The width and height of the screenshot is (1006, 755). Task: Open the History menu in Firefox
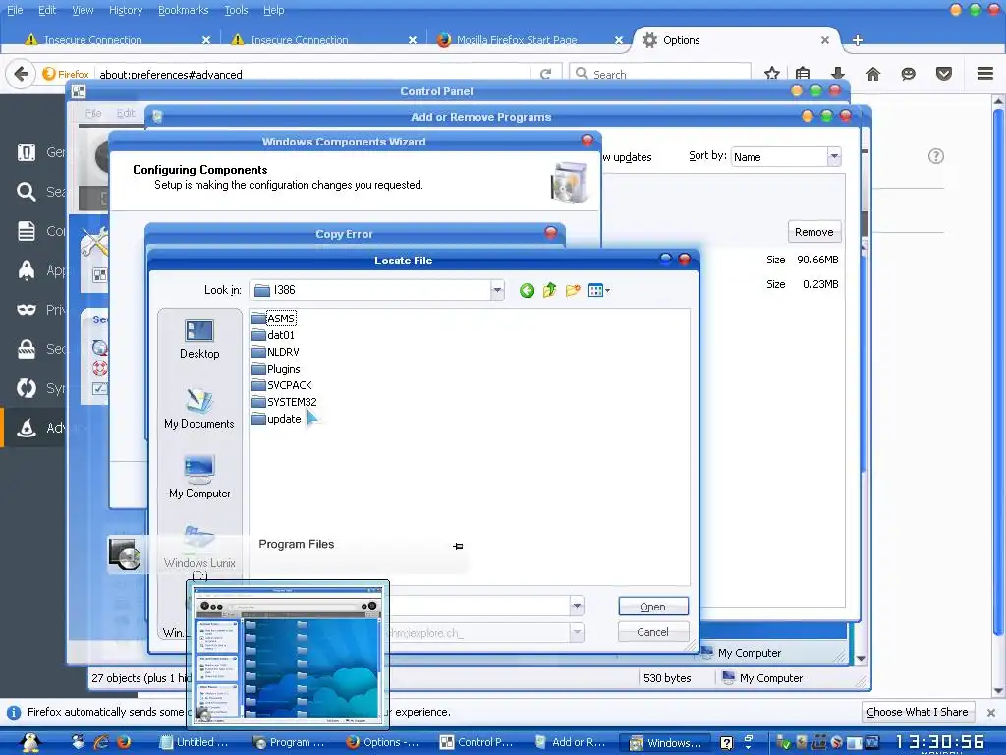point(126,10)
